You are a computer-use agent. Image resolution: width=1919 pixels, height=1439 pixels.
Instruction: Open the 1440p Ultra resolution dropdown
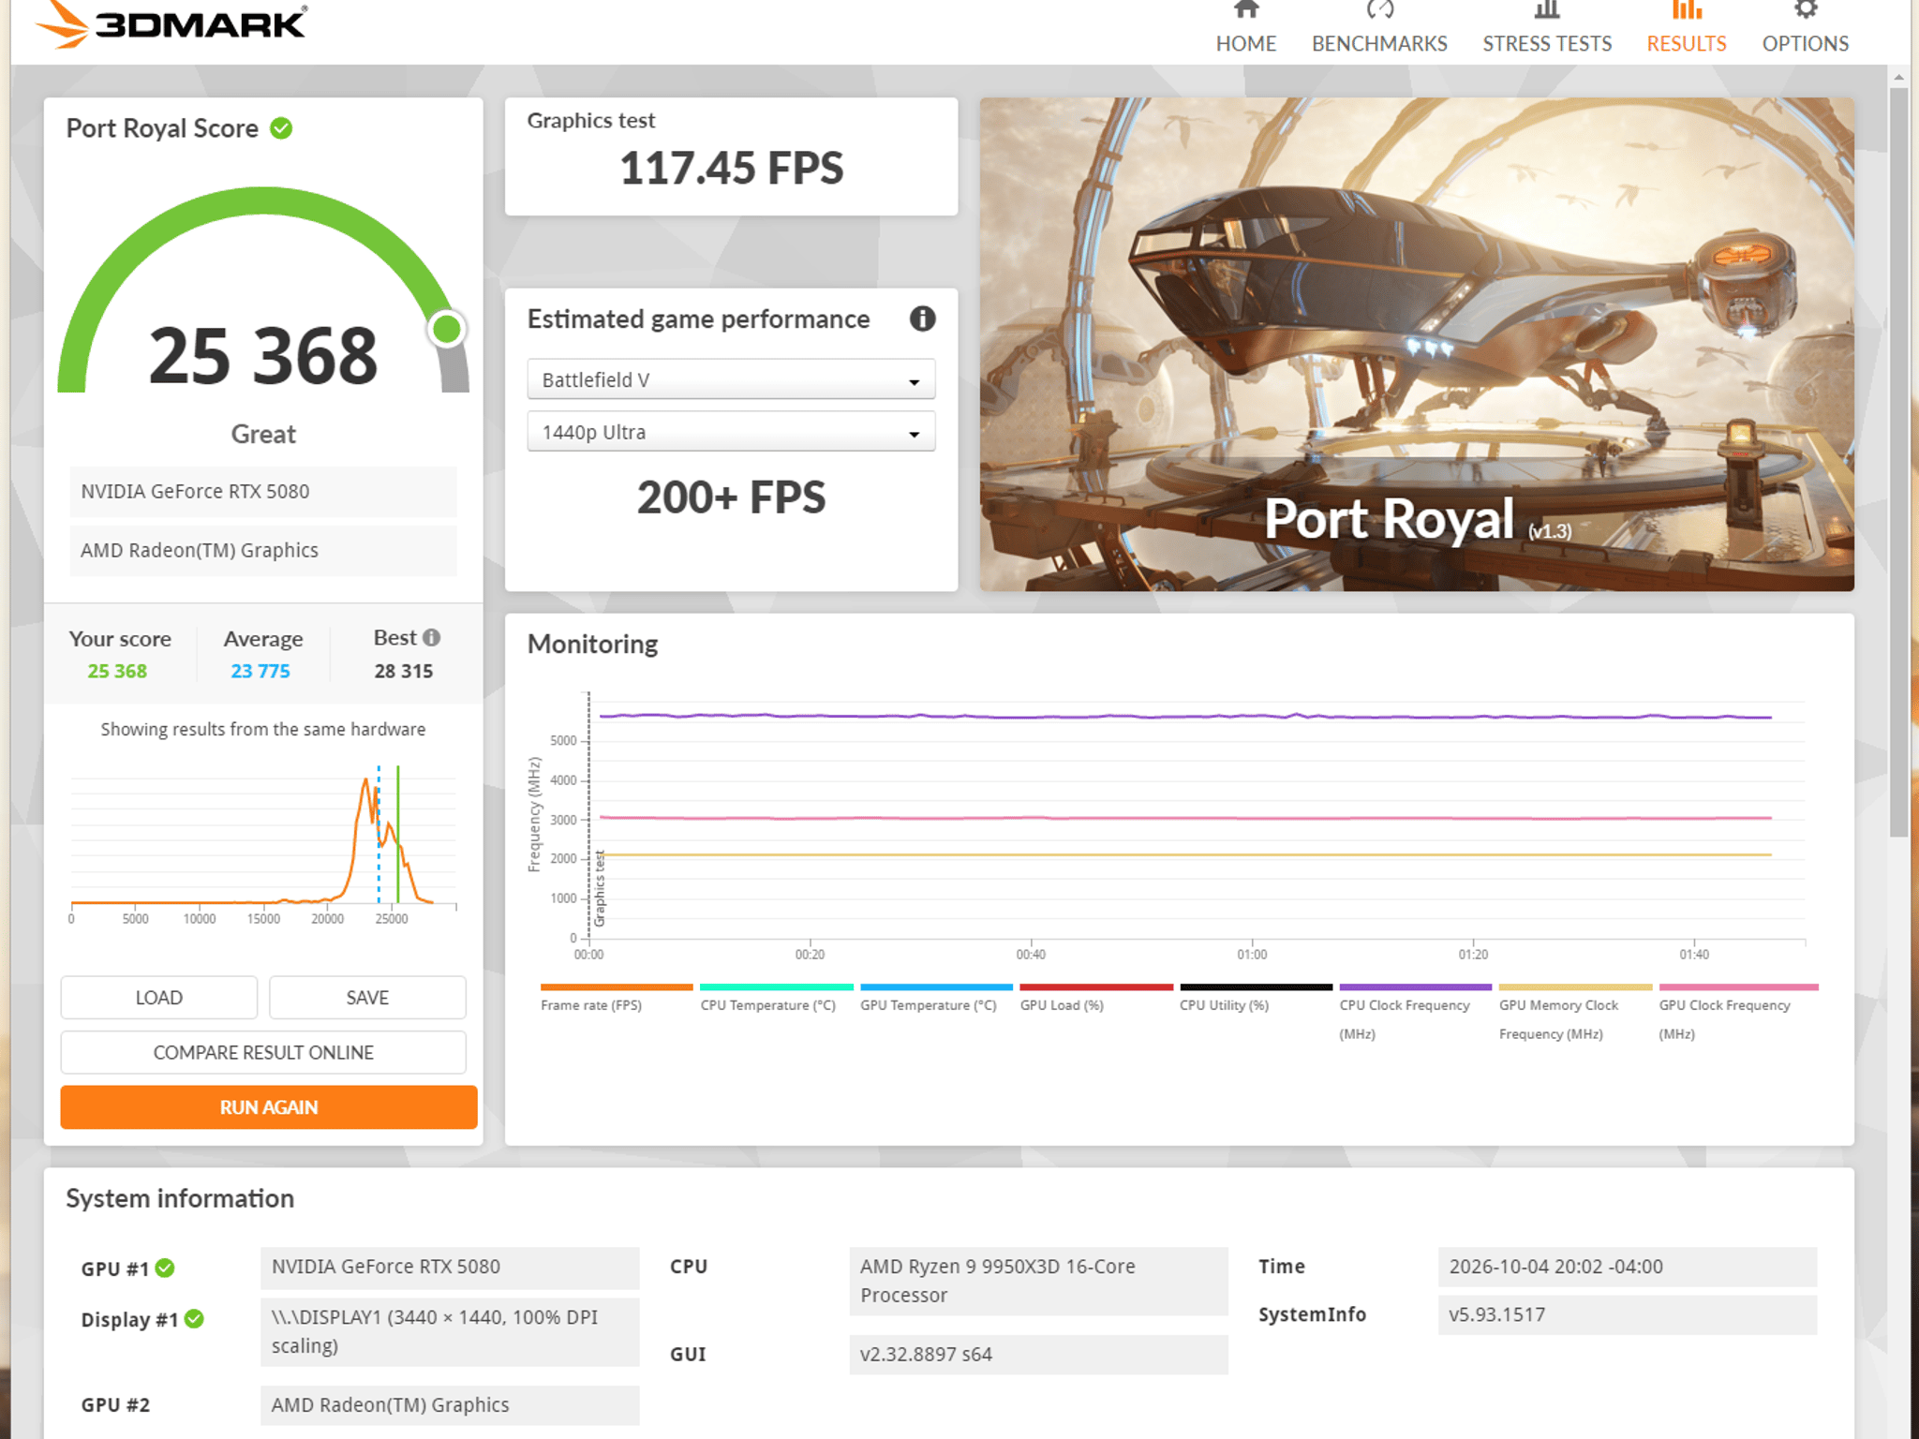pos(731,432)
